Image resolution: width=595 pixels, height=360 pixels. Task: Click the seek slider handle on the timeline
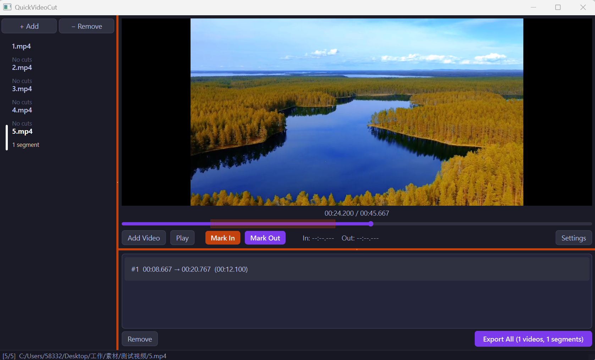[x=371, y=224]
